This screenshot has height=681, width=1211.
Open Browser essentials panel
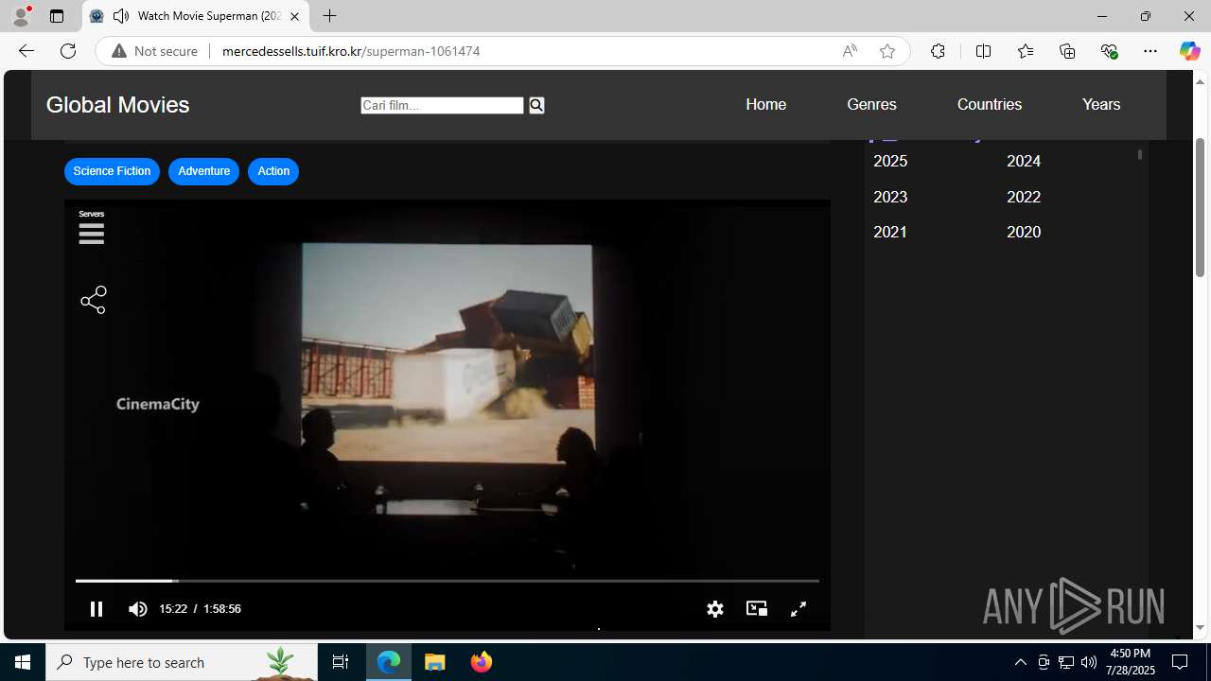(x=1109, y=51)
